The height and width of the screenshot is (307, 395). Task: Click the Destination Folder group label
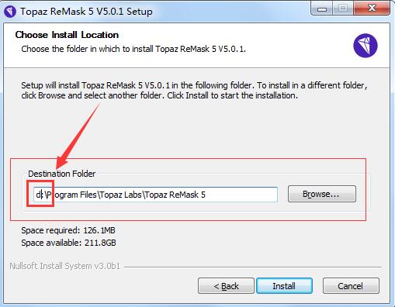(62, 174)
